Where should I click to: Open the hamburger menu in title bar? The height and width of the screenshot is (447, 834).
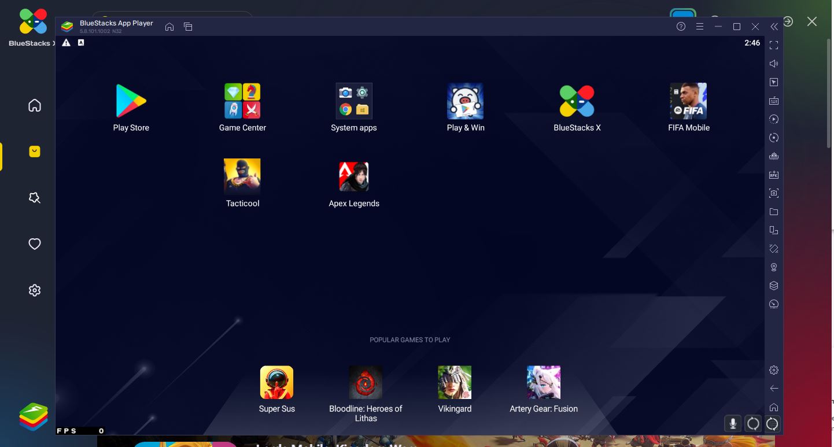pyautogui.click(x=699, y=27)
